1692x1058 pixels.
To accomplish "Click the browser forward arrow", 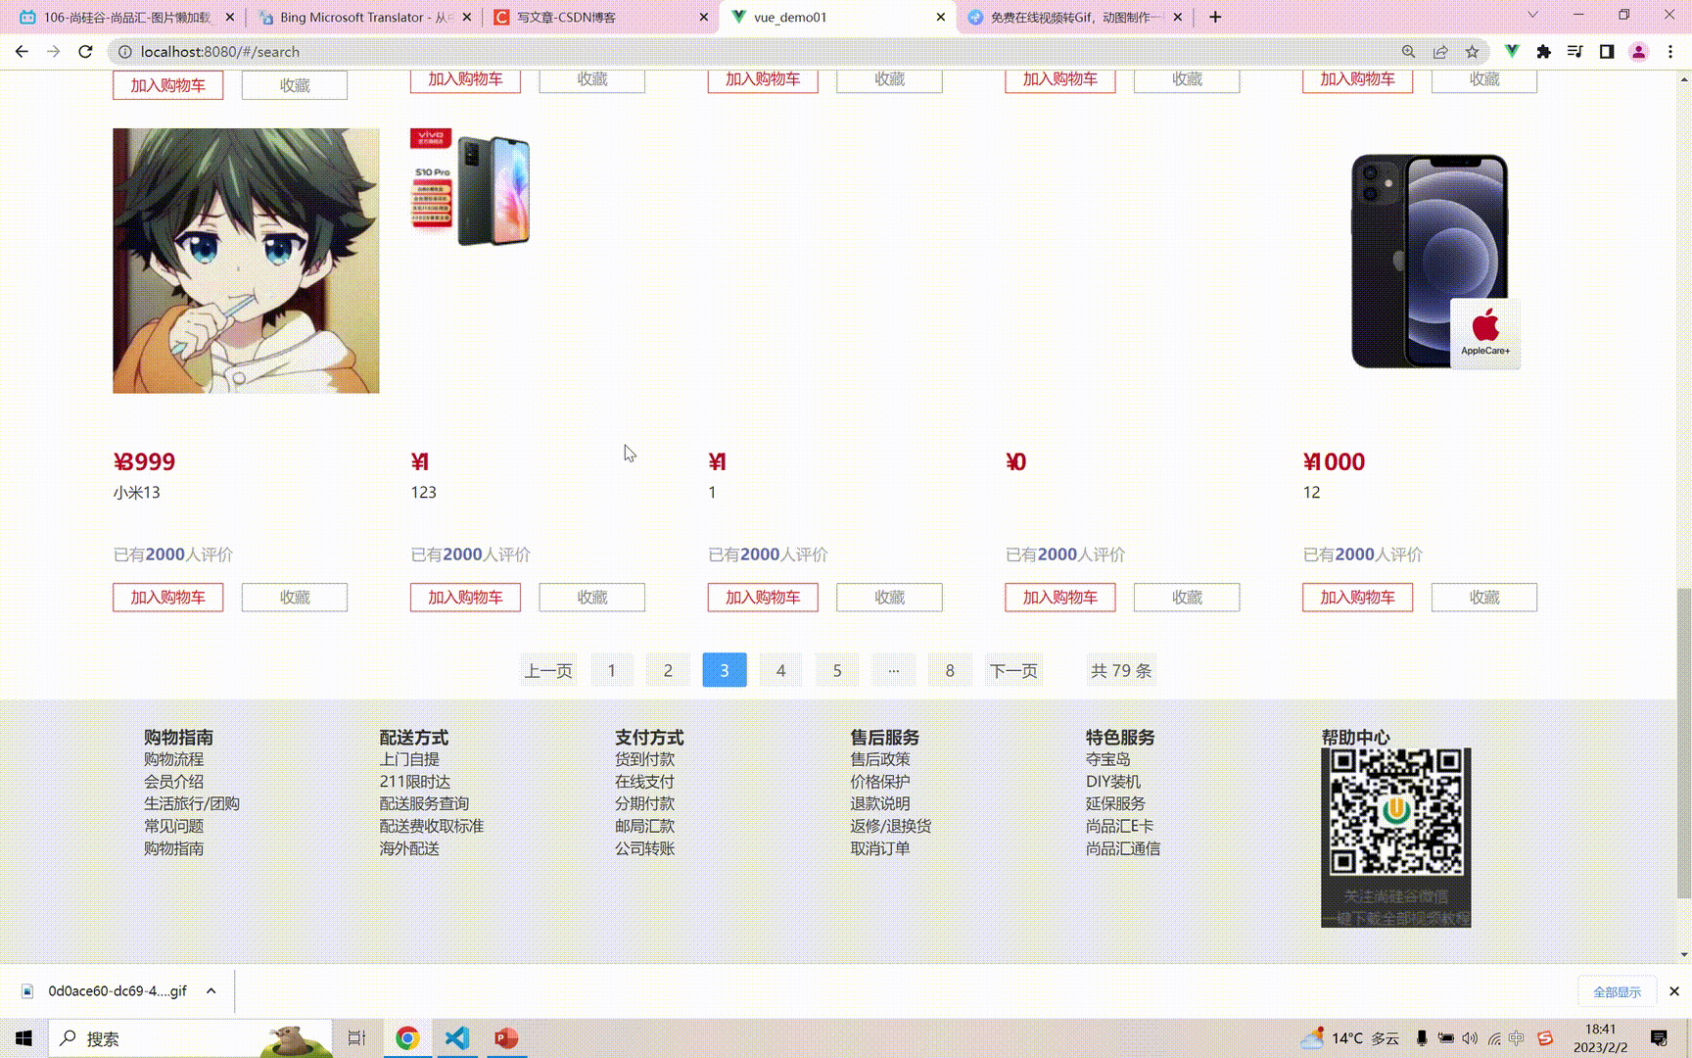I will point(54,52).
